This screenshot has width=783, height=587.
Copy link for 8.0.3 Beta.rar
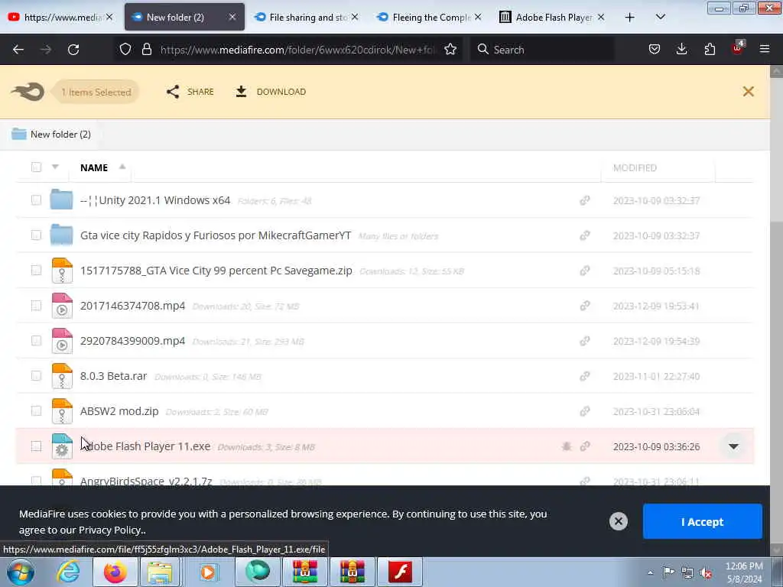pyautogui.click(x=585, y=376)
